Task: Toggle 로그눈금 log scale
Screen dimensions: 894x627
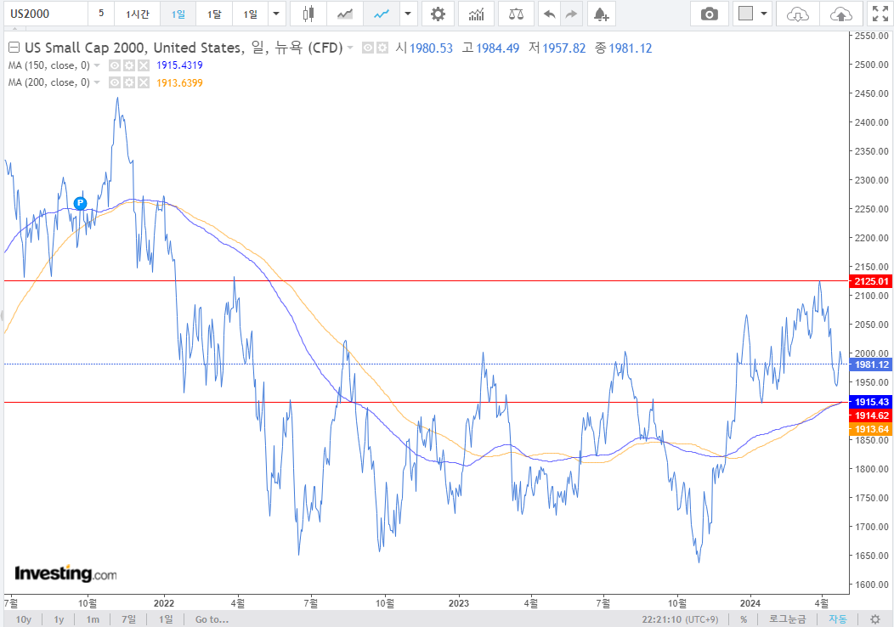Action: (x=788, y=619)
